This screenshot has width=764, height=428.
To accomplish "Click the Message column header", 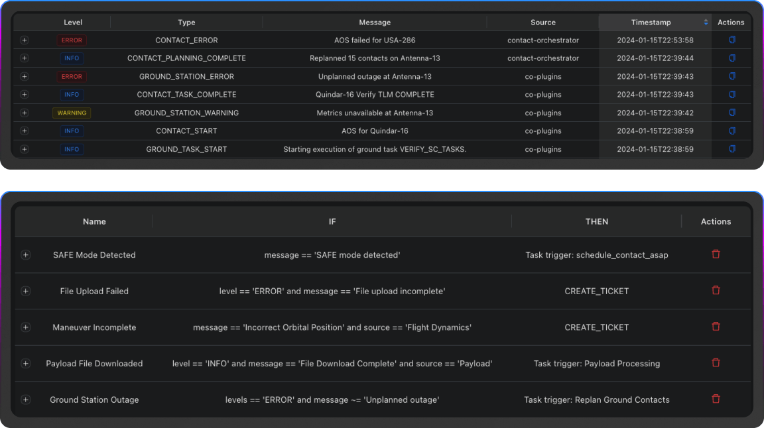I will (375, 23).
